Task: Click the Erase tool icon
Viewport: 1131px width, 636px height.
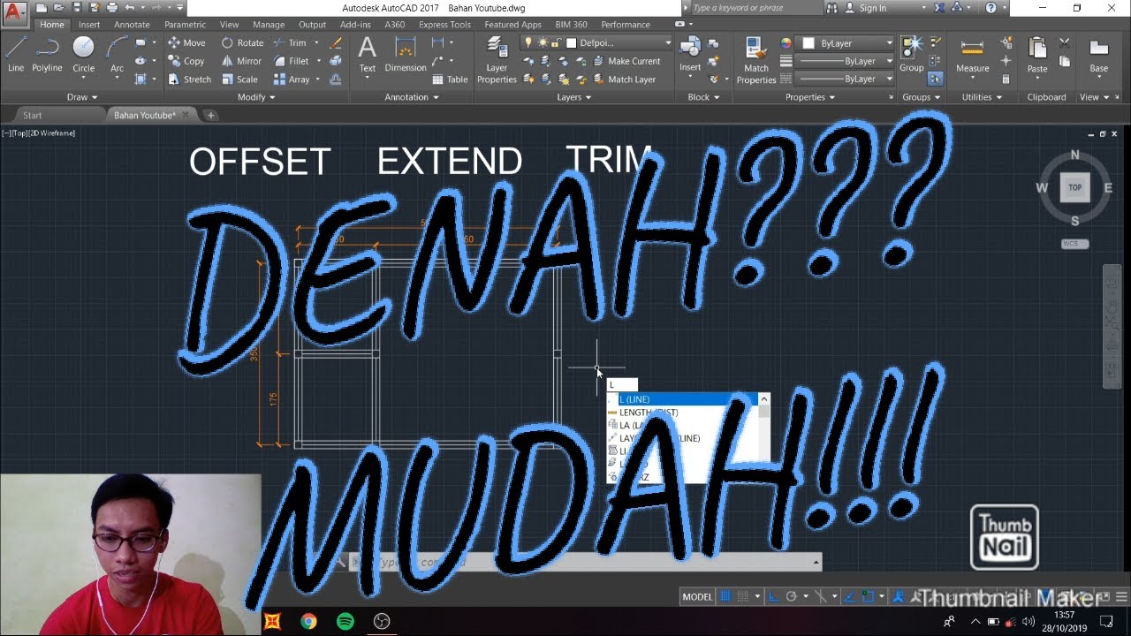Action: [x=336, y=42]
